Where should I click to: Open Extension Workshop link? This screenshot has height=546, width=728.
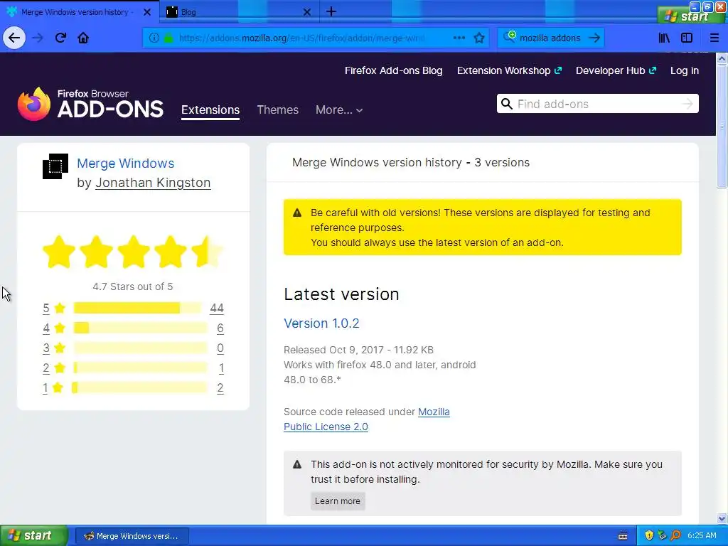coord(509,70)
